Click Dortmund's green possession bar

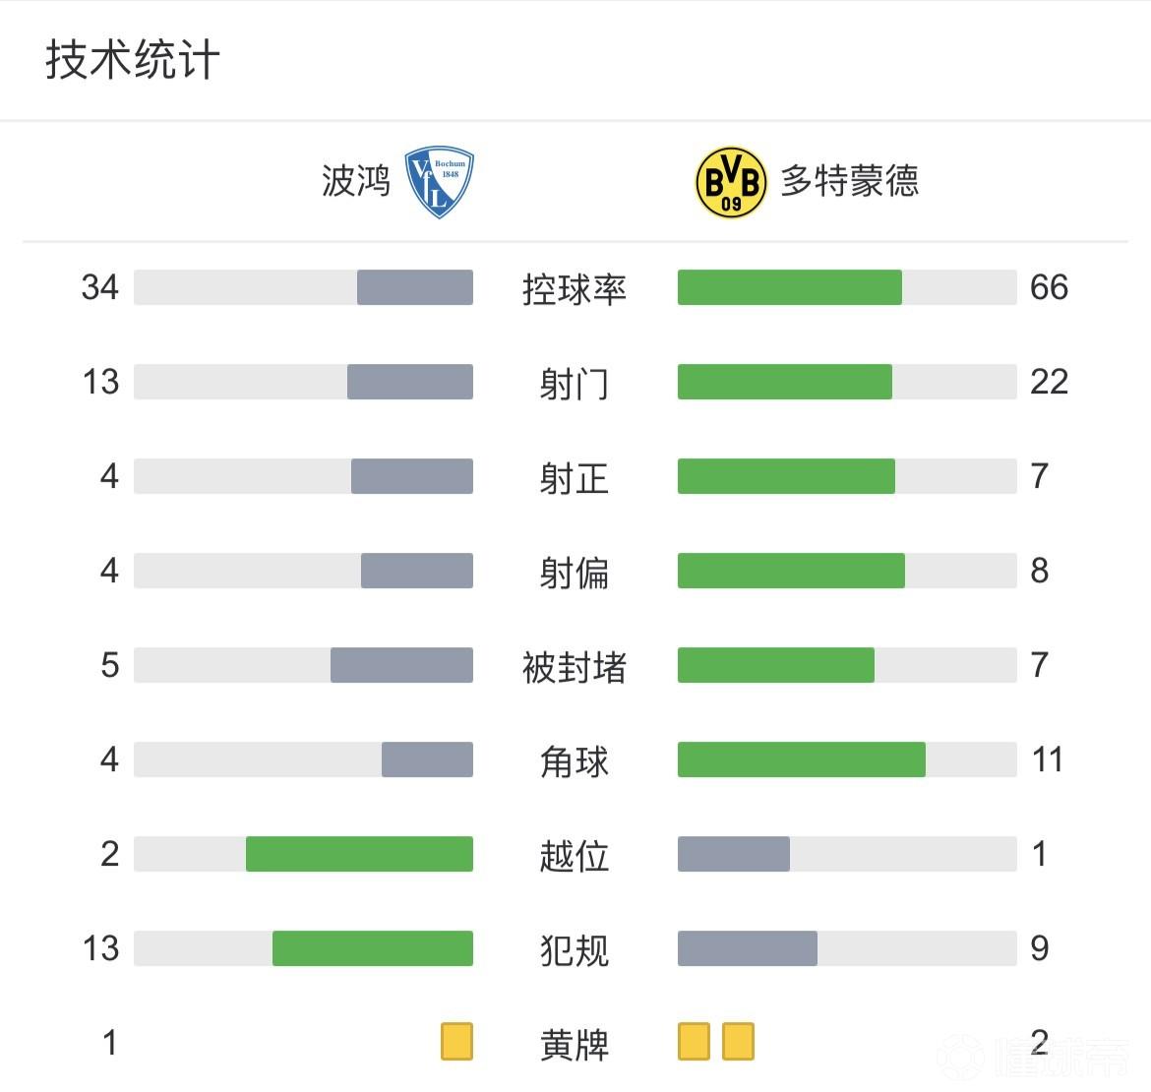pyautogui.click(x=789, y=287)
